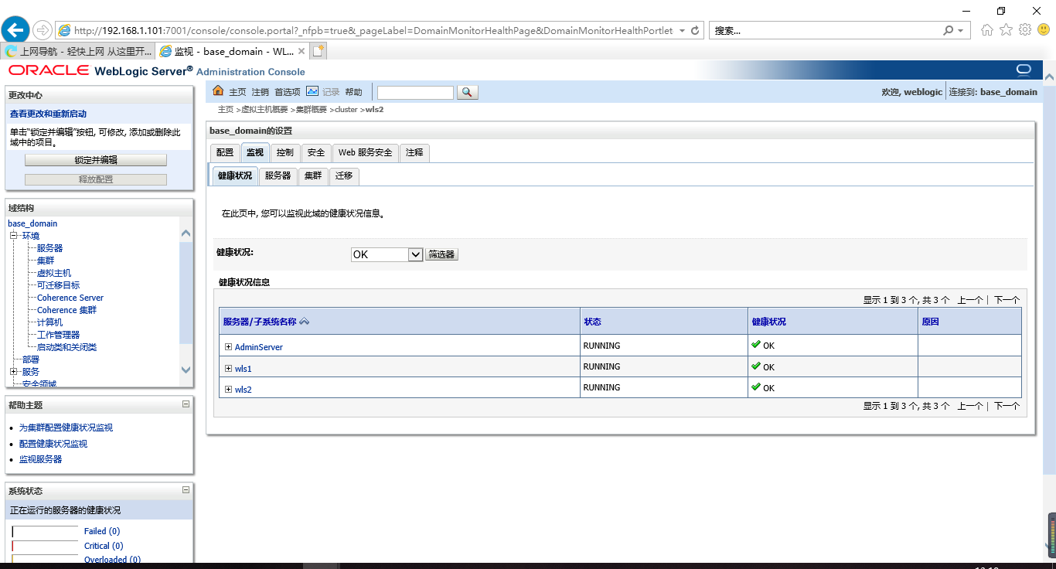
Task: Open the 集群 monitoring sub-tab
Action: click(x=313, y=175)
